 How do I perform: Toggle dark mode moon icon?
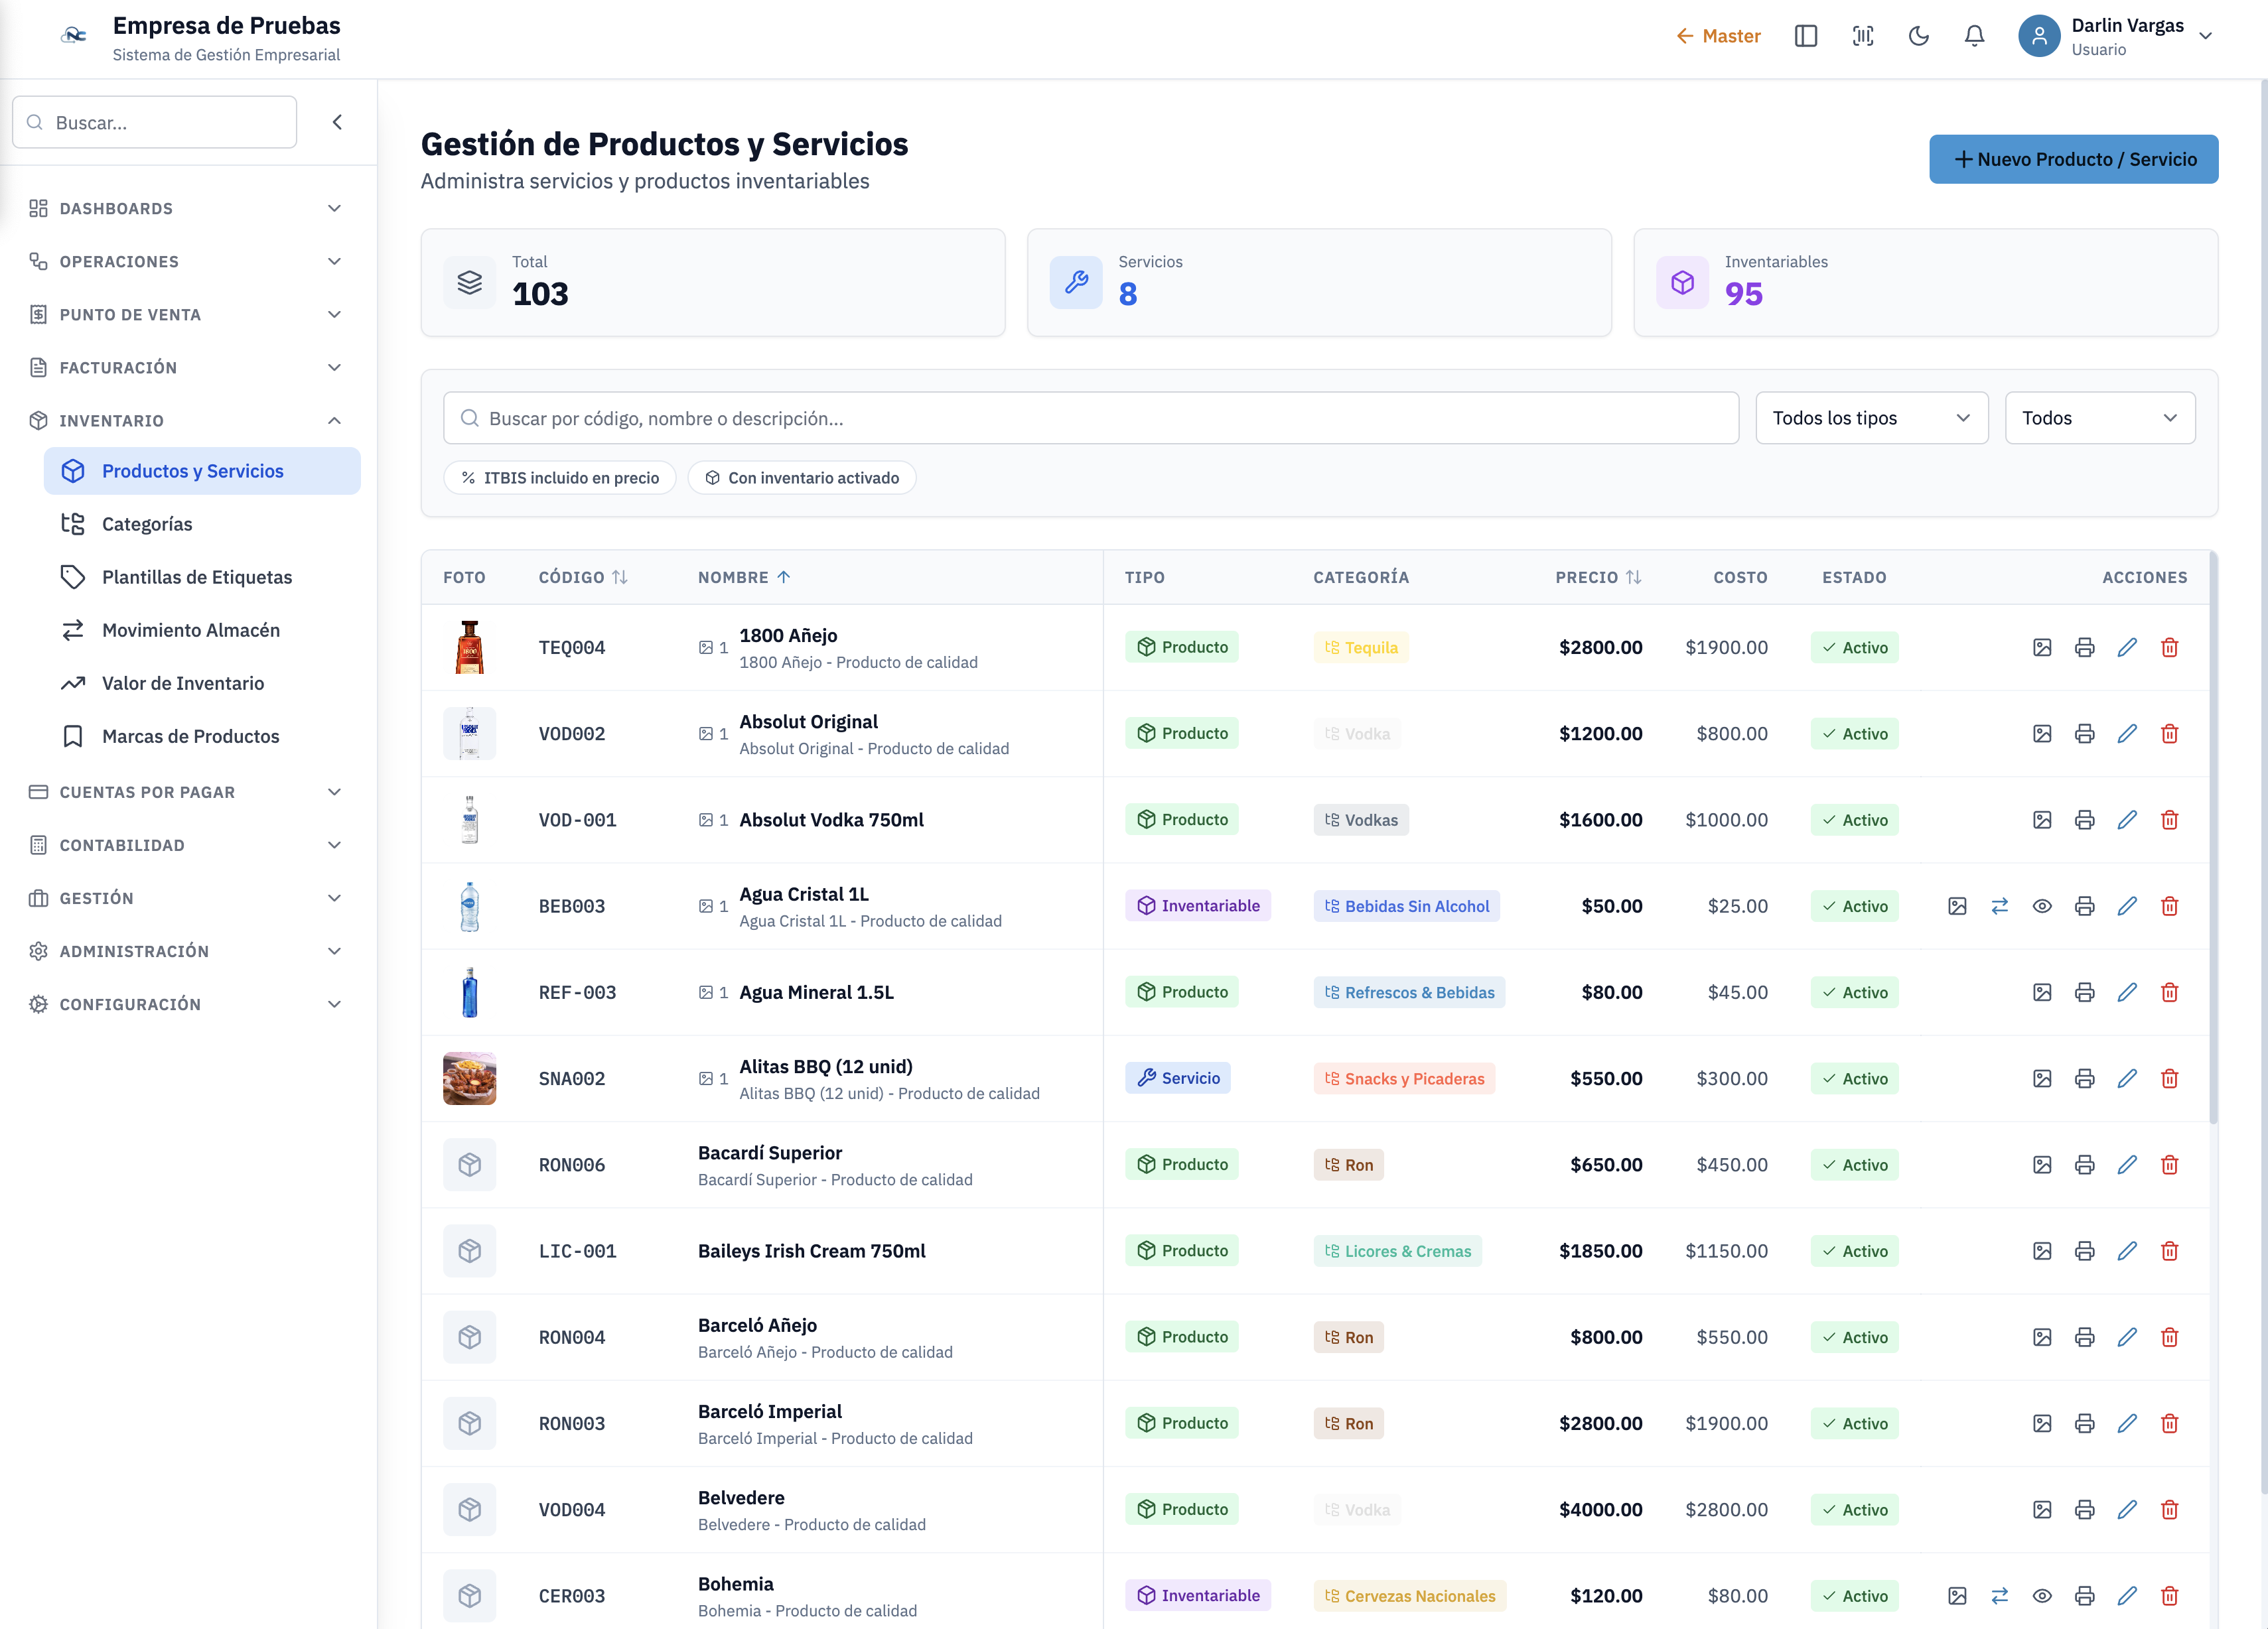(1918, 36)
